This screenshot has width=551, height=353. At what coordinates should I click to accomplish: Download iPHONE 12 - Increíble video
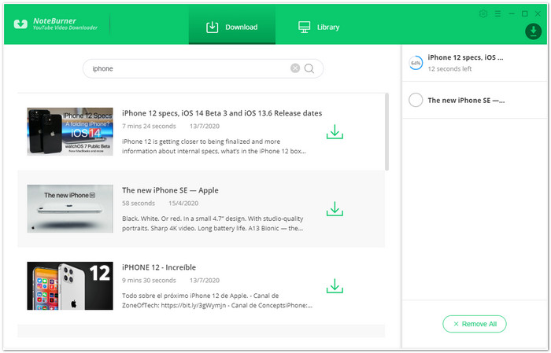point(335,285)
